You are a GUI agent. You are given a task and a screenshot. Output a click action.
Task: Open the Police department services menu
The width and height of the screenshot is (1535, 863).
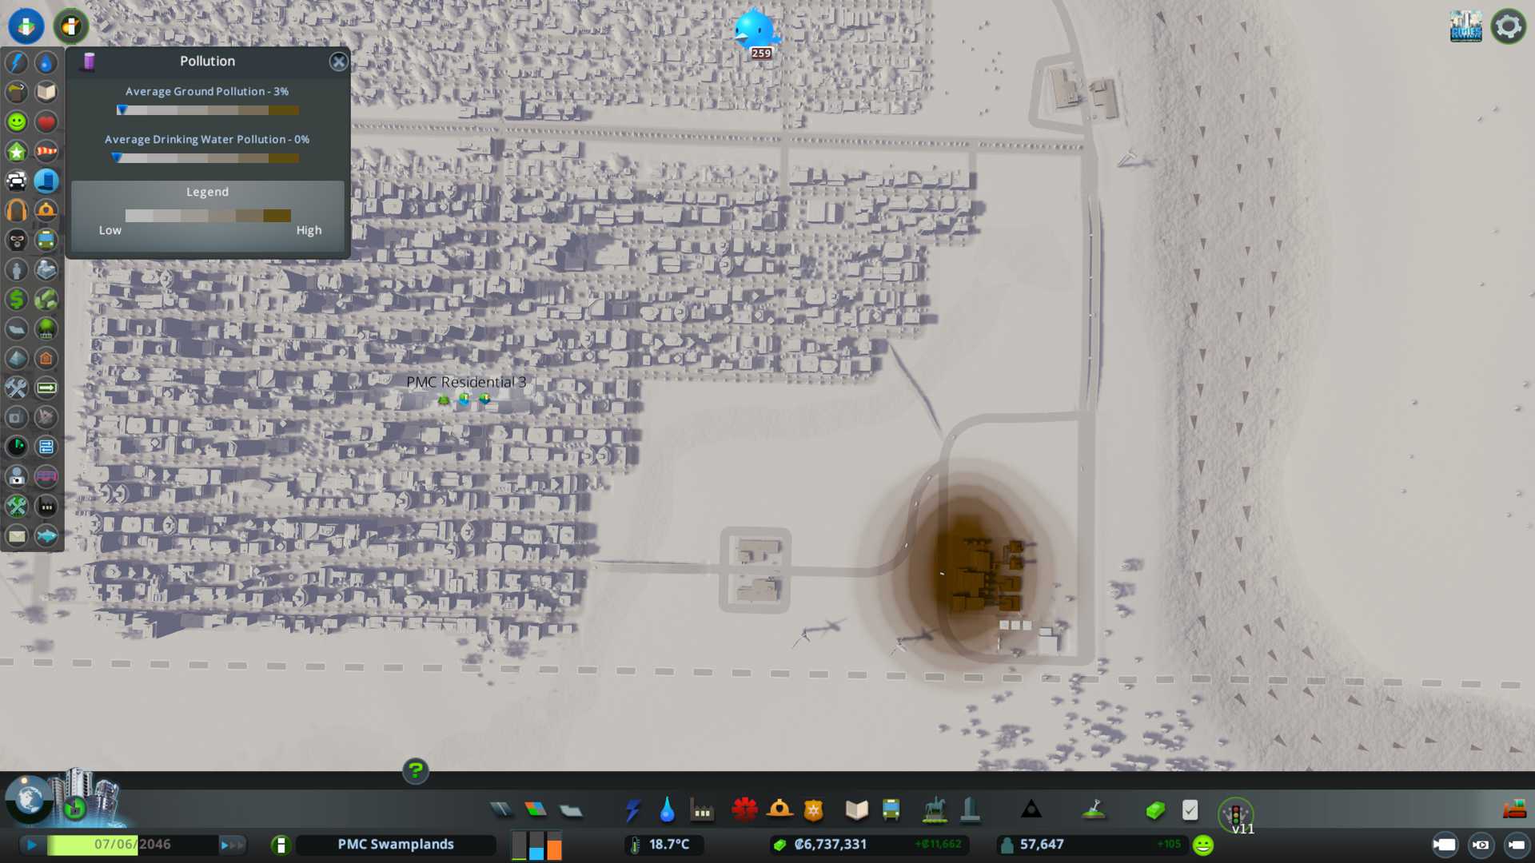813,810
